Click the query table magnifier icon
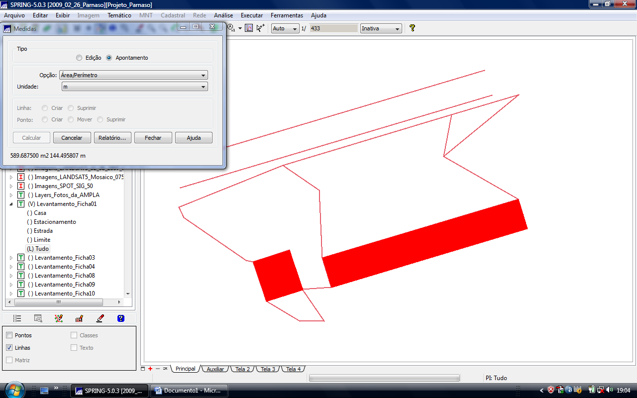Image resolution: width=637 pixels, height=398 pixels. point(38,318)
